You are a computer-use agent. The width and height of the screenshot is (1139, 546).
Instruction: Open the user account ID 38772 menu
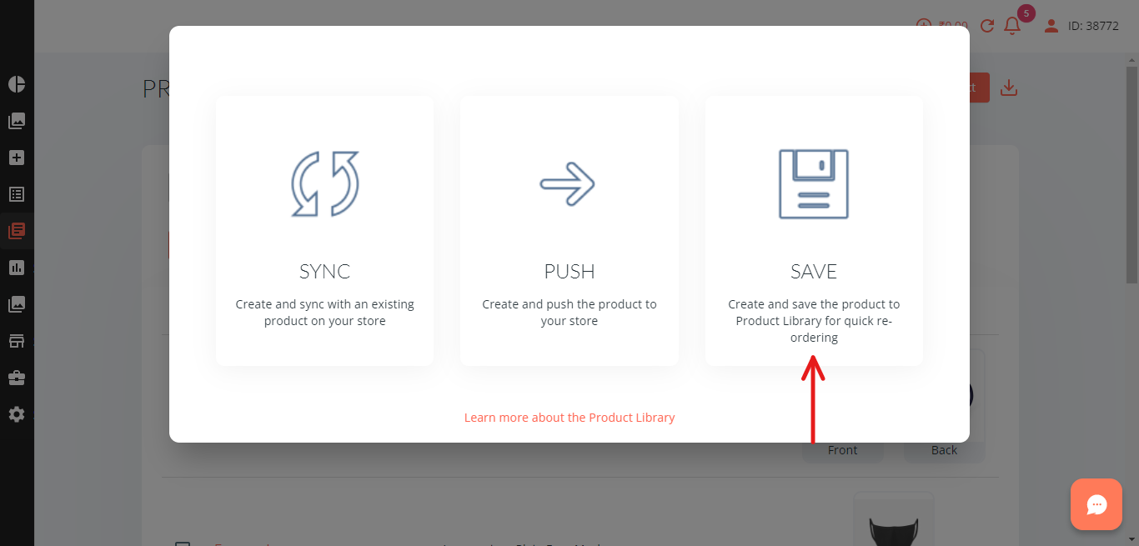click(x=1081, y=26)
